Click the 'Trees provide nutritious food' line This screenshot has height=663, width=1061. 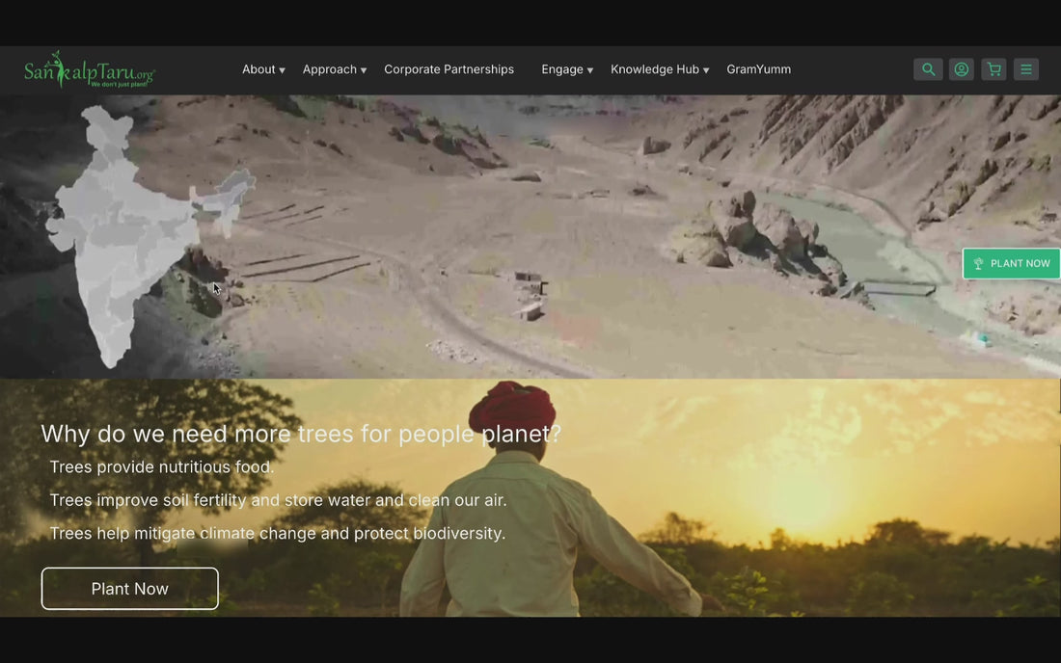[161, 467]
